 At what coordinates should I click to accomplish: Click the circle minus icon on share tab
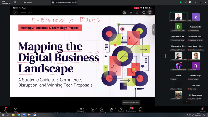(76, 2)
